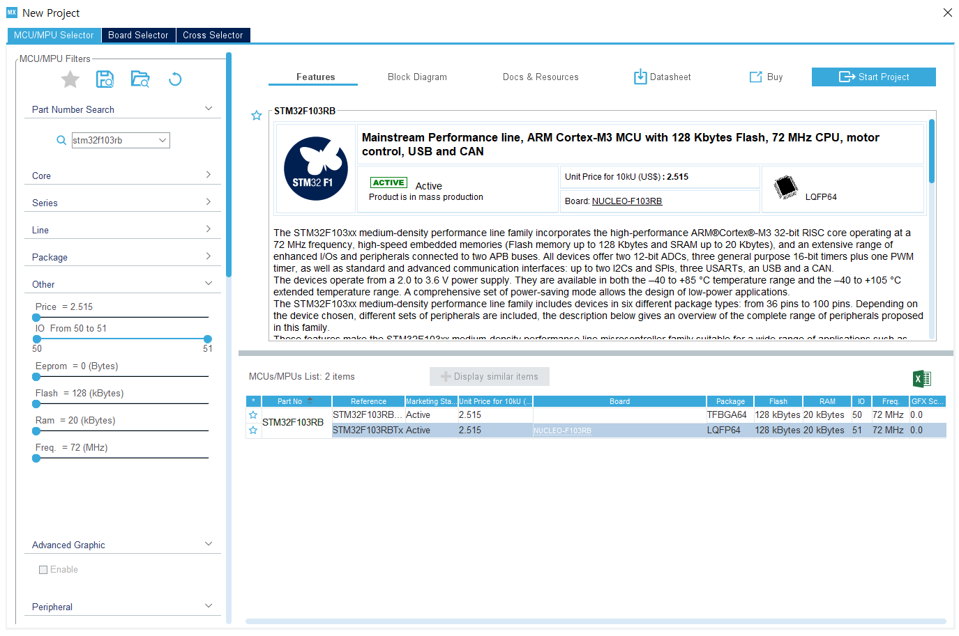Click the Buy external link icon

coord(756,77)
